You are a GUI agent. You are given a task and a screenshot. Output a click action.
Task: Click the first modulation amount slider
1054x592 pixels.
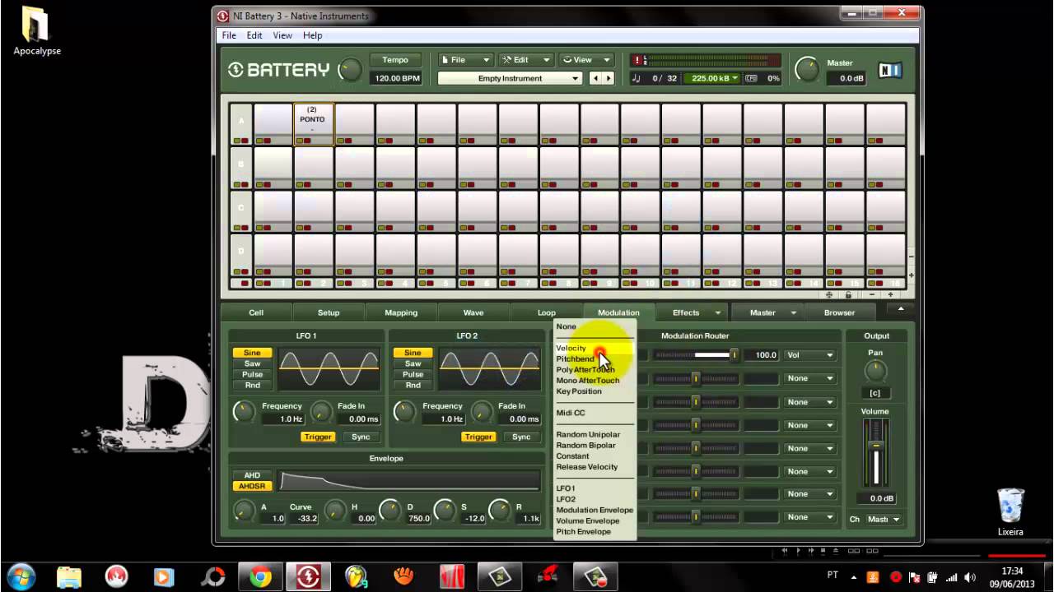pyautogui.click(x=696, y=355)
